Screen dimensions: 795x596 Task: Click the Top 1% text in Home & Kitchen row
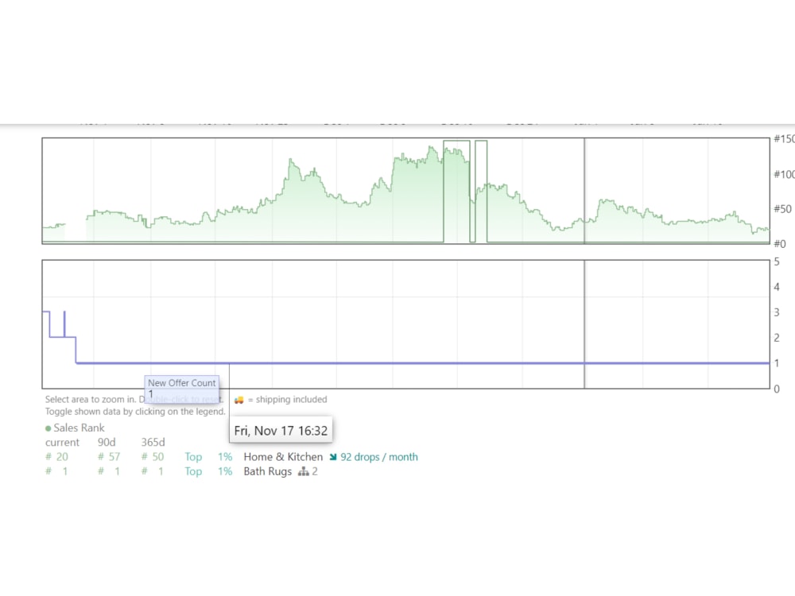point(208,457)
